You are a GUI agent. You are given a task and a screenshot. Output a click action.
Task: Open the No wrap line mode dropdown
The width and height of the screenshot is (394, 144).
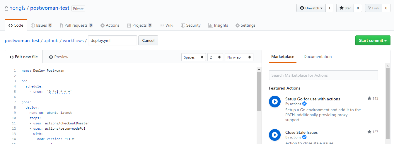[239, 57]
